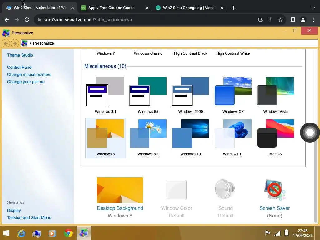The height and width of the screenshot is (240, 320).
Task: Pick the Windows 11 theme
Action: [x=233, y=137]
